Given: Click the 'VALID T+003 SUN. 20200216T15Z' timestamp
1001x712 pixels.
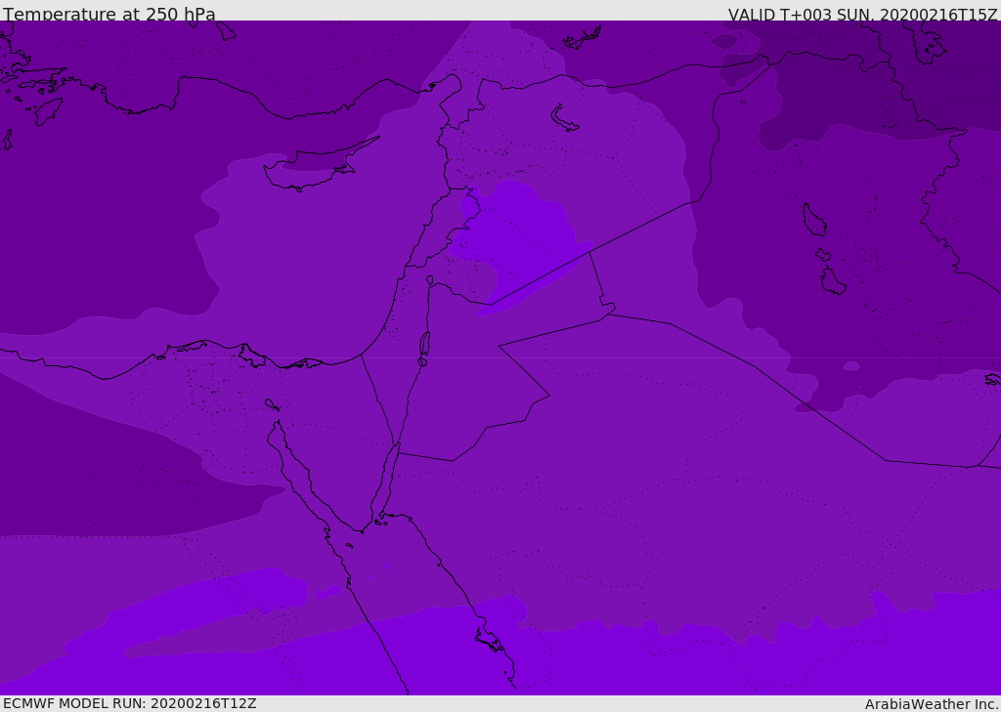Looking at the screenshot, I should coord(862,14).
